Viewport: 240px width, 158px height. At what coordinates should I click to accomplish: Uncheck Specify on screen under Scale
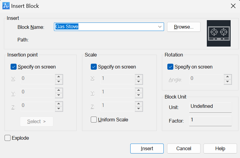click(x=94, y=67)
